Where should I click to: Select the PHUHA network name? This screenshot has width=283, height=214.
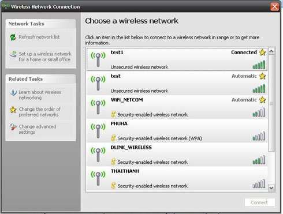119,123
